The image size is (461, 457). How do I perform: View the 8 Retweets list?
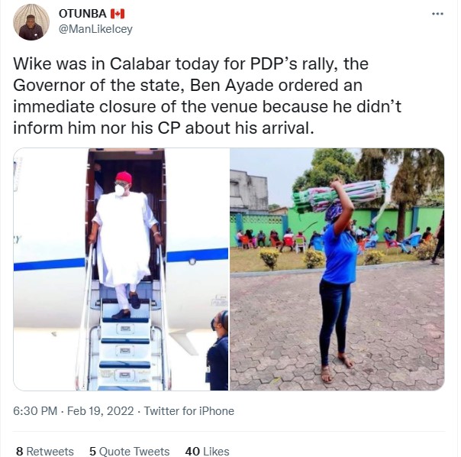pos(44,451)
